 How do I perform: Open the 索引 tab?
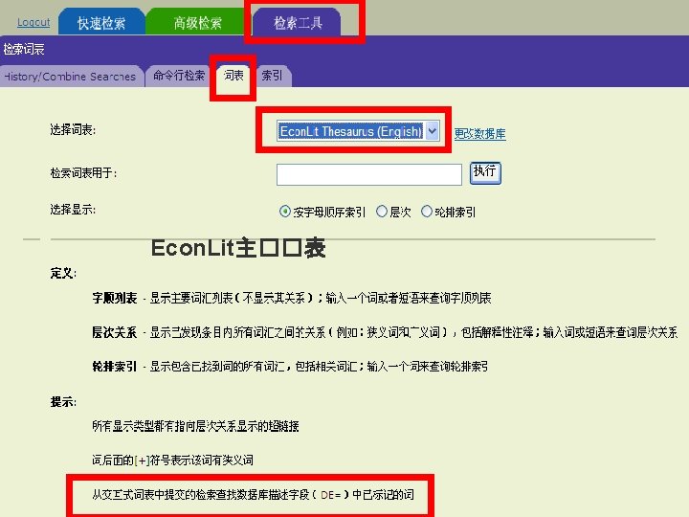[x=272, y=76]
